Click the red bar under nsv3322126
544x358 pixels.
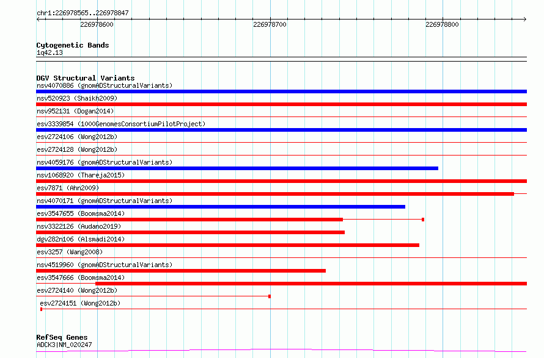click(x=190, y=232)
